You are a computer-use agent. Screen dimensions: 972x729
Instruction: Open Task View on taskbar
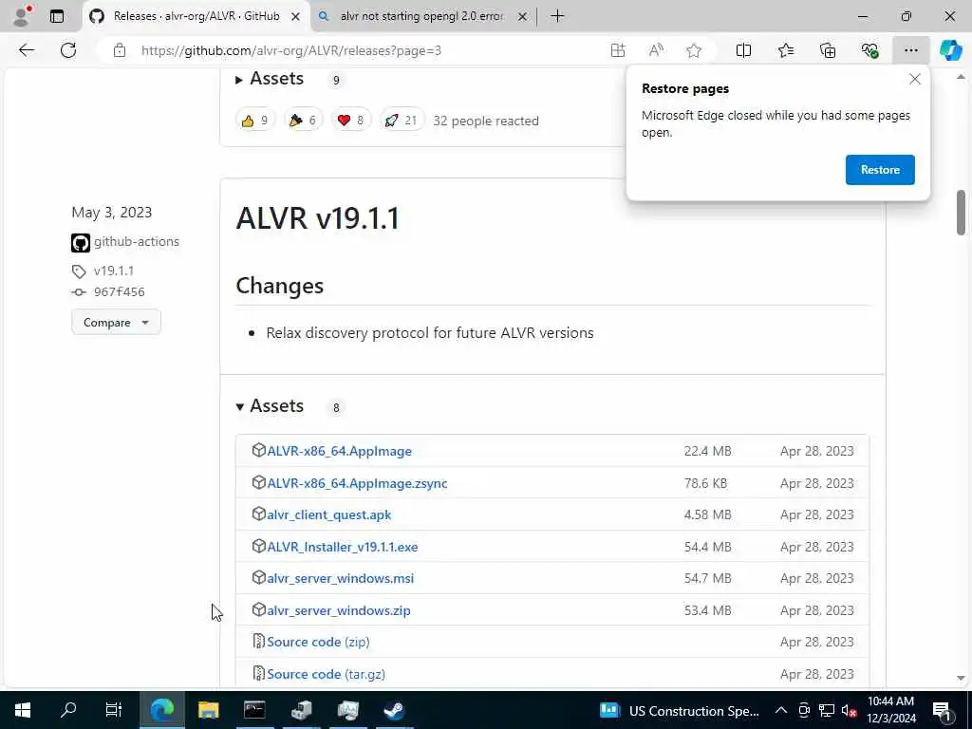[114, 710]
